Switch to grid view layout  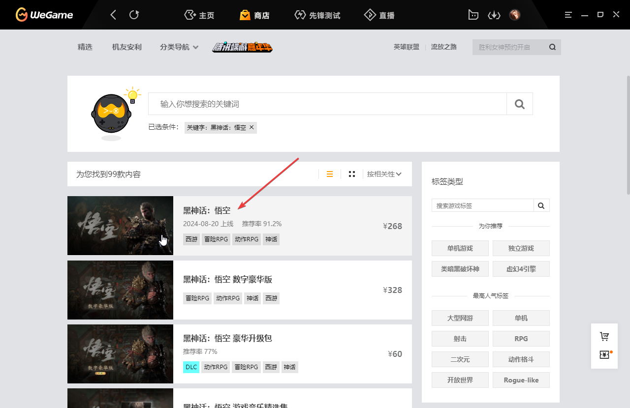click(352, 174)
